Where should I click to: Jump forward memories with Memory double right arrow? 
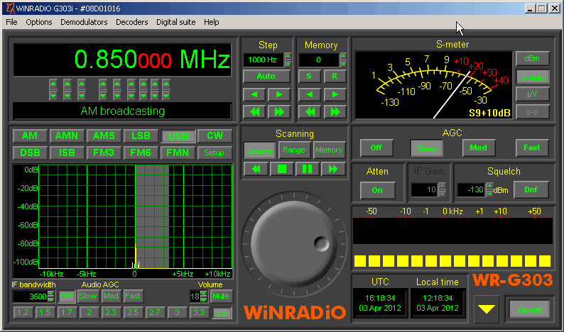pos(335,112)
